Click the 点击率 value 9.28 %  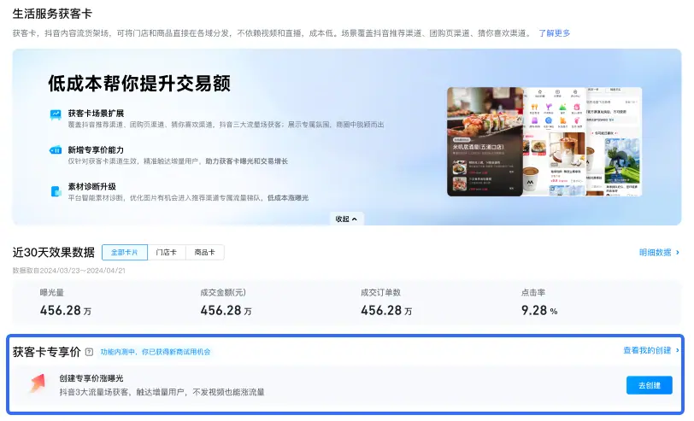pos(539,311)
